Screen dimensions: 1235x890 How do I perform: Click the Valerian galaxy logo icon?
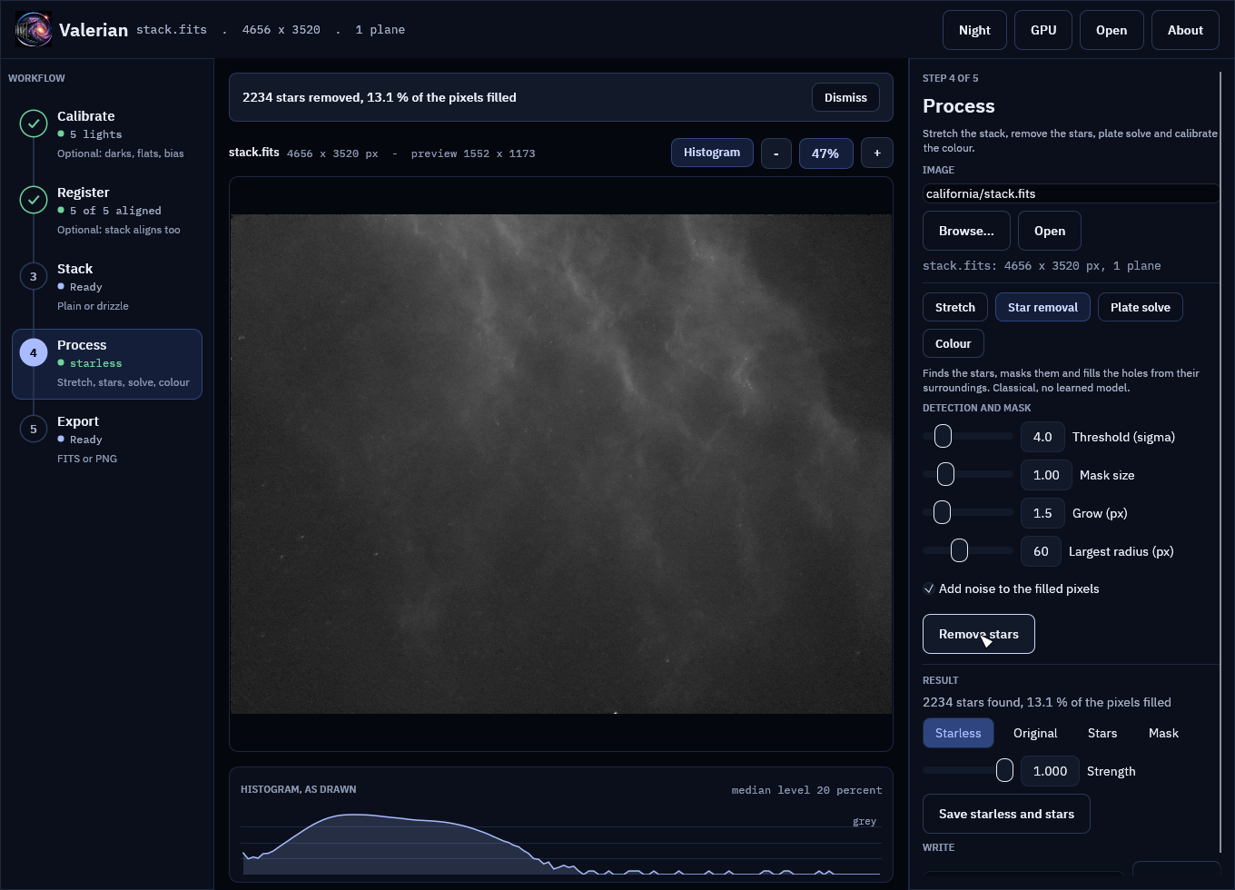34,30
